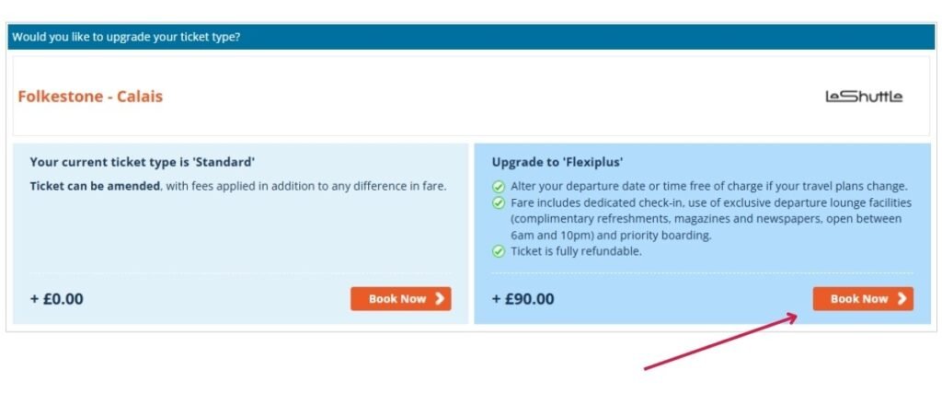Click green checkmark beside 'Ticket is fully refundable'
The width and height of the screenshot is (942, 393).
[x=499, y=251]
